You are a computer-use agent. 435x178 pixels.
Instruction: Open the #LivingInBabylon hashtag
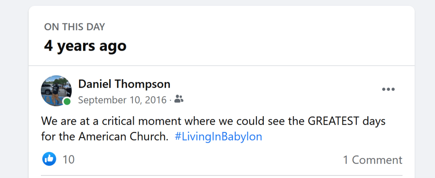218,137
